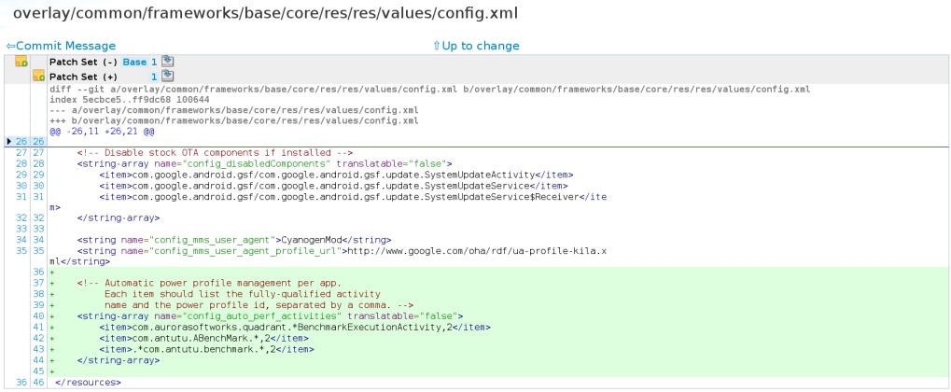This screenshot has height=392, width=951.
Task: Click line number 27 on the old side
Action: pyautogui.click(x=21, y=153)
